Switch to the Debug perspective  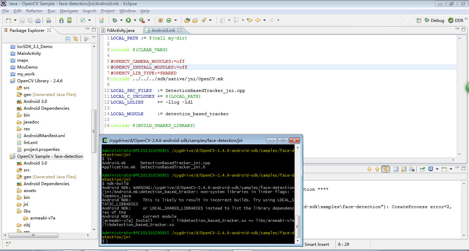coord(434,20)
